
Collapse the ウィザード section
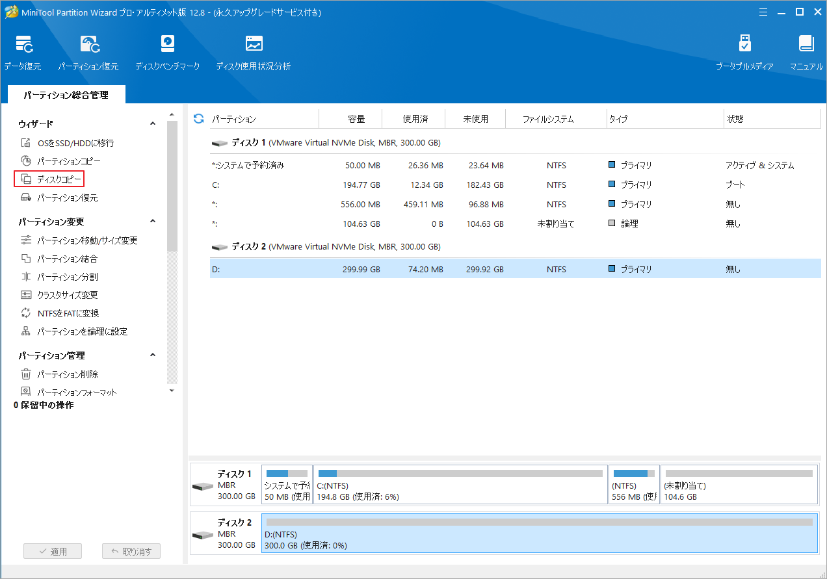tap(153, 123)
